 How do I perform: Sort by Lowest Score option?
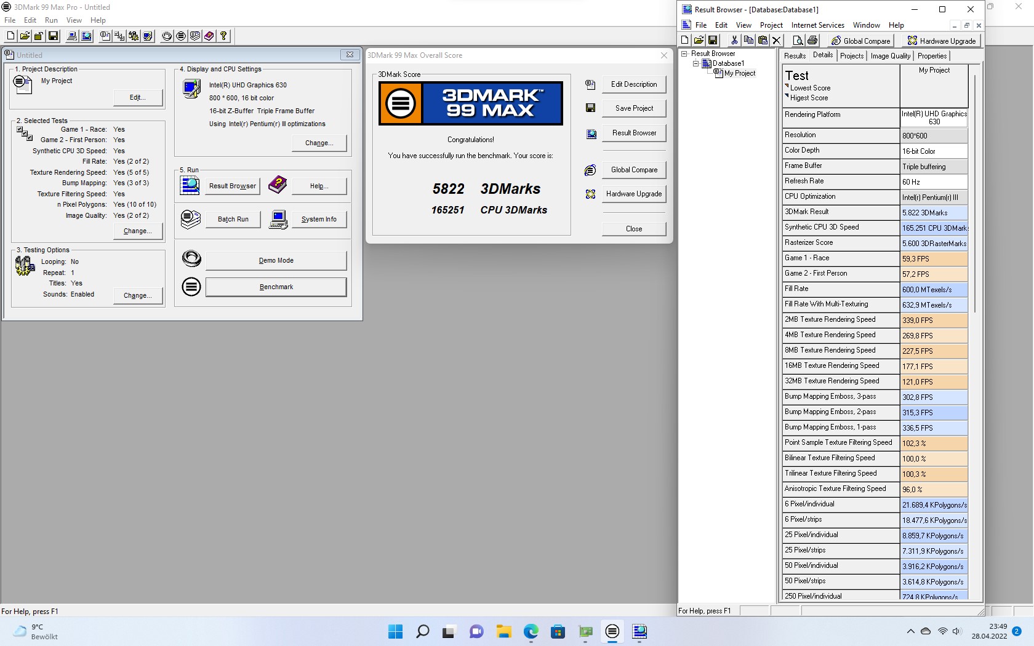click(810, 88)
